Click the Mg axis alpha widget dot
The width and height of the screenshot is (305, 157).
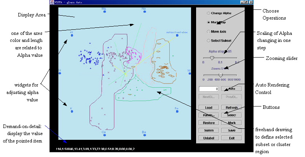(104, 12)
